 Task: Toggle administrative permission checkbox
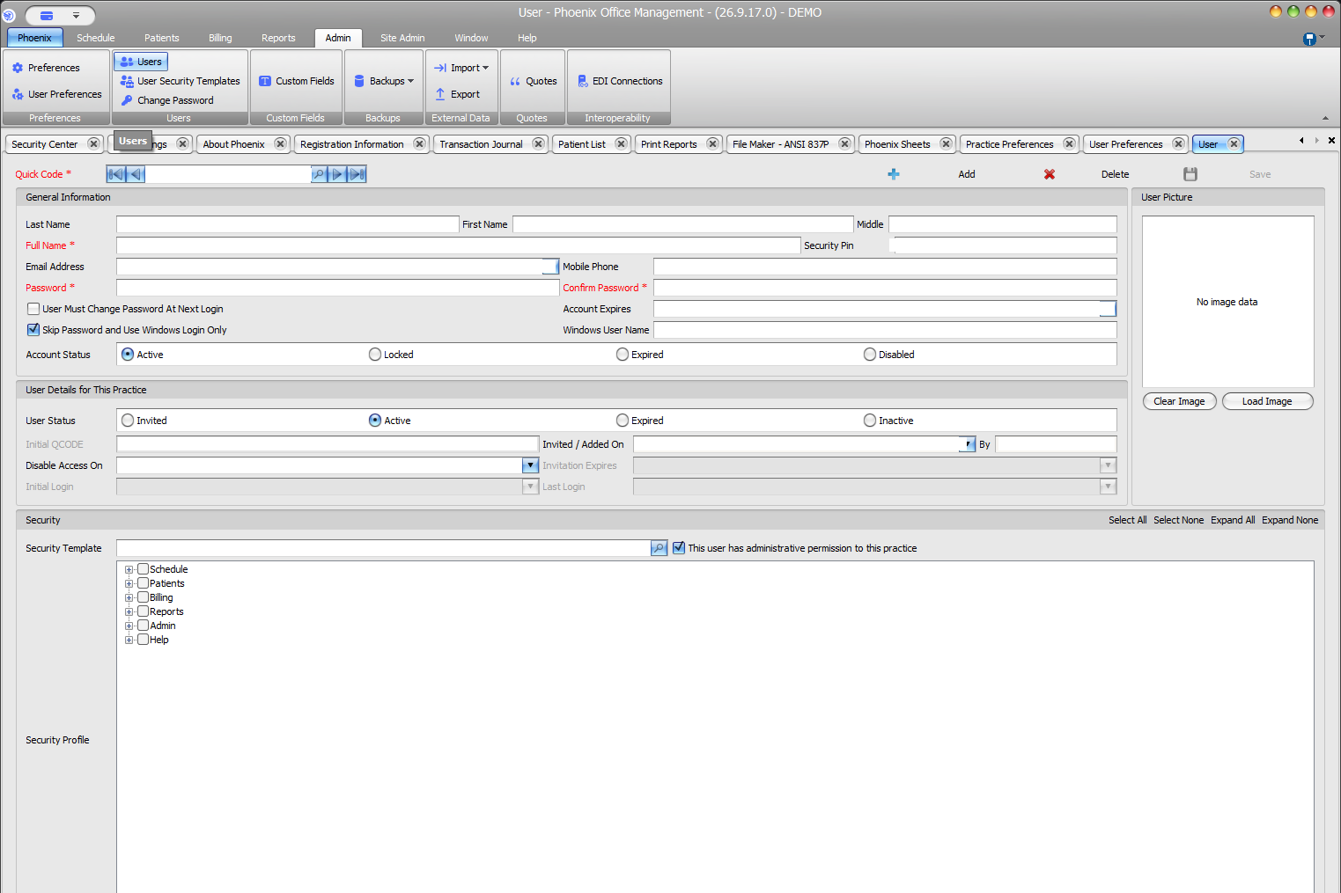coord(679,548)
